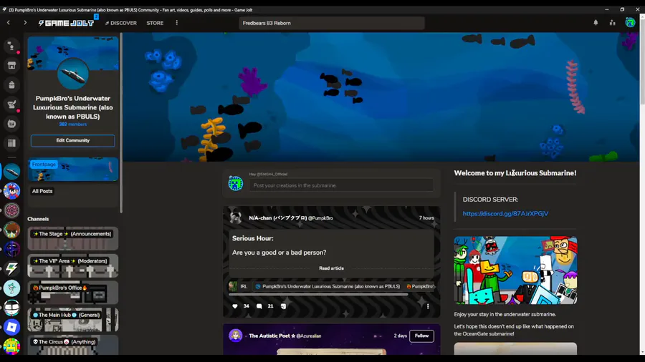
Task: Open the quests icon with red dot
Action: 11,104
